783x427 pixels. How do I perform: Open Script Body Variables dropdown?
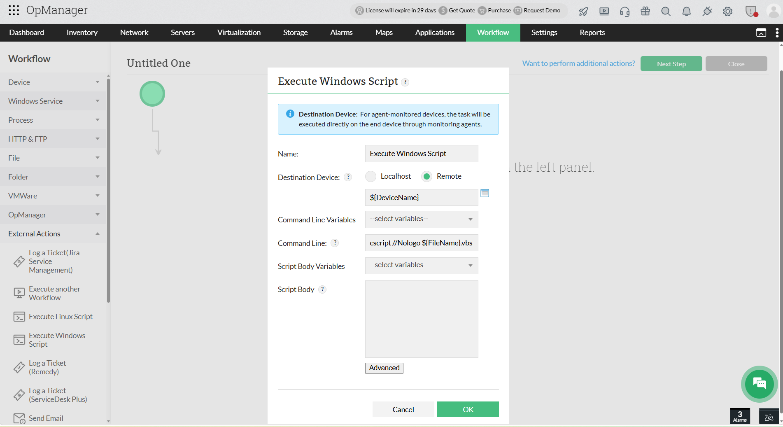click(422, 266)
